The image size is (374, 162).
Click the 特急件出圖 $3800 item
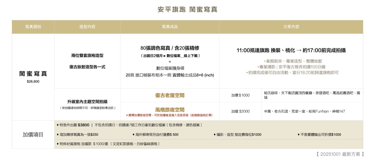[x=75, y=125]
